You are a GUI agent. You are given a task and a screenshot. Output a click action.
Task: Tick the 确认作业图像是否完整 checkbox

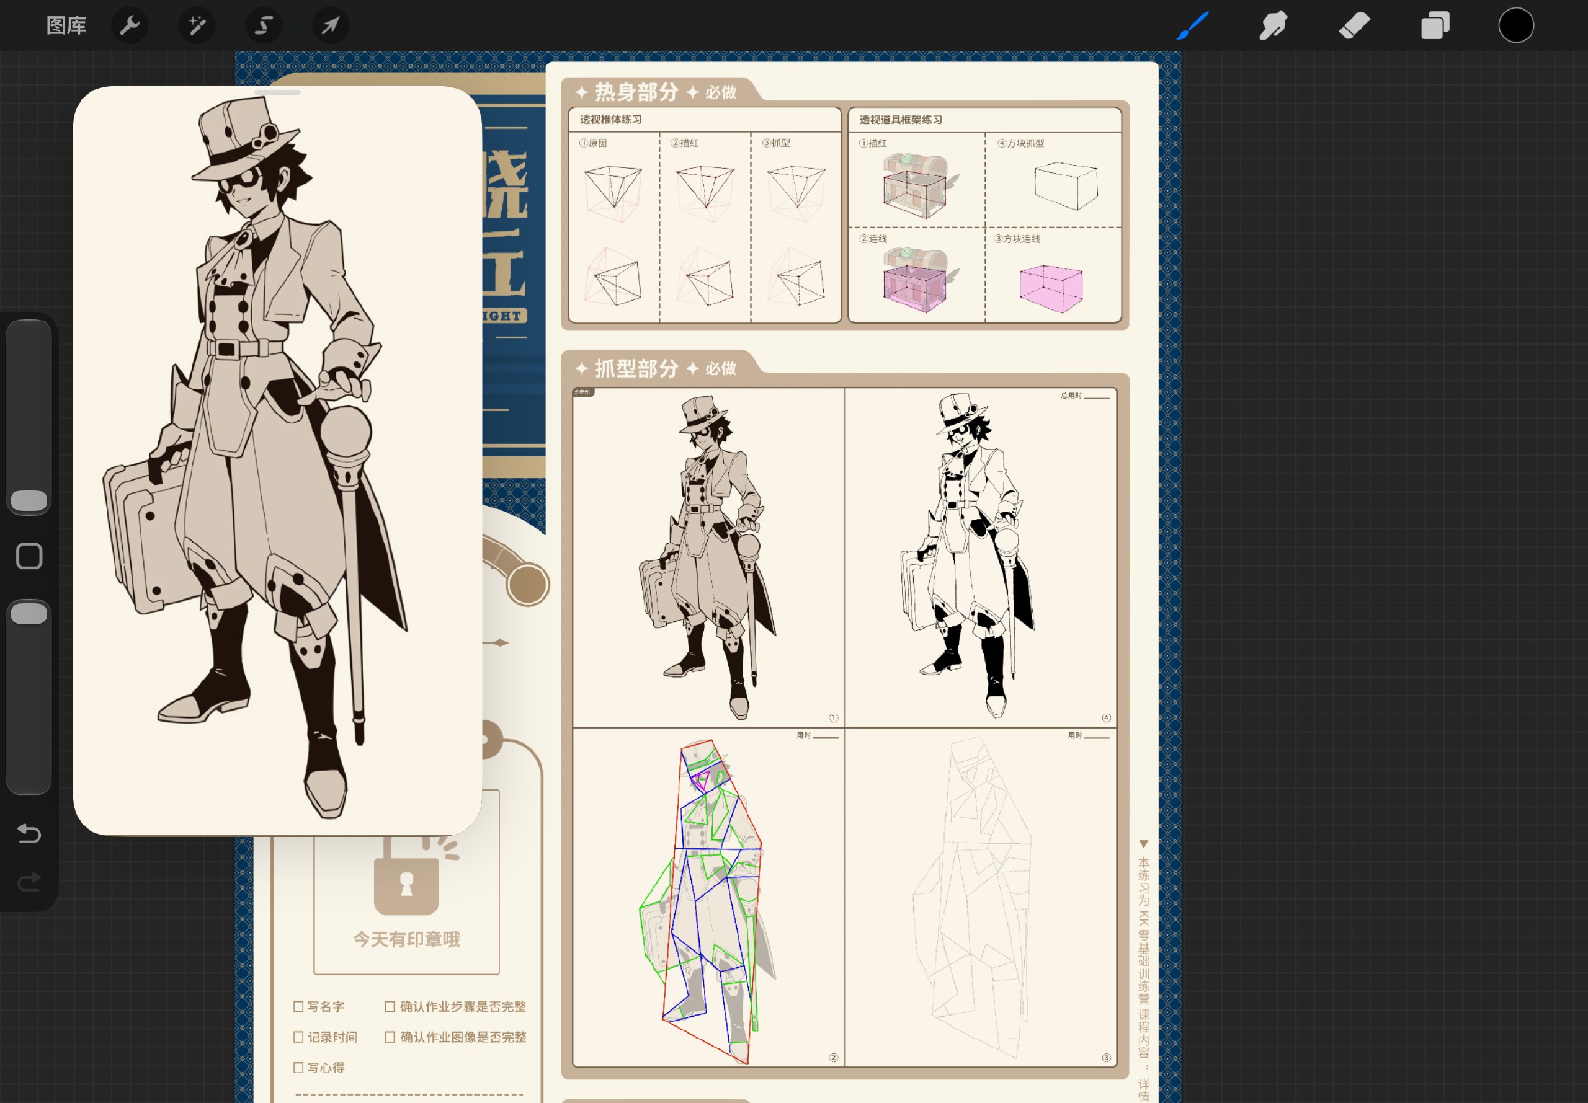click(x=390, y=1037)
